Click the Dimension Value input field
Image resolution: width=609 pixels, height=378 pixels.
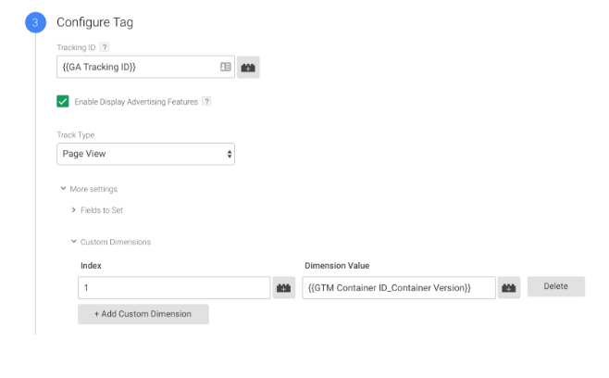pos(398,288)
